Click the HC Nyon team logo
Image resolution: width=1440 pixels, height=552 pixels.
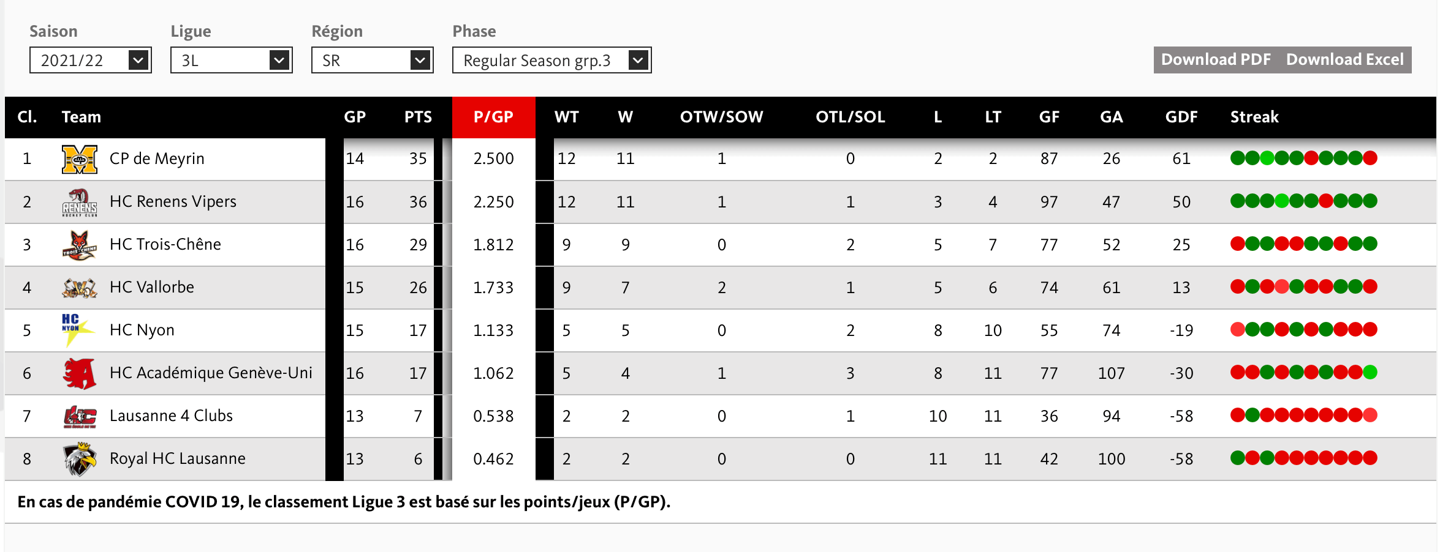(78, 329)
